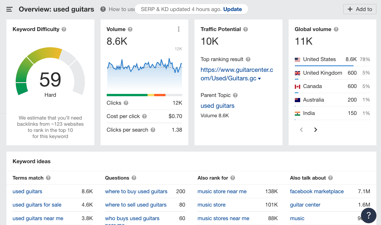Screen dimensions: 381x225
Task: Click the Traffic Potential help icon
Action: coord(246,29)
